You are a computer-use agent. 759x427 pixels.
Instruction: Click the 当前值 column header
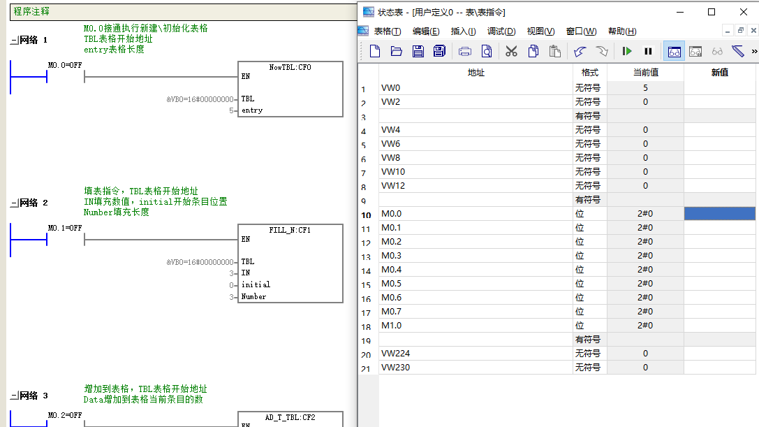coord(645,73)
